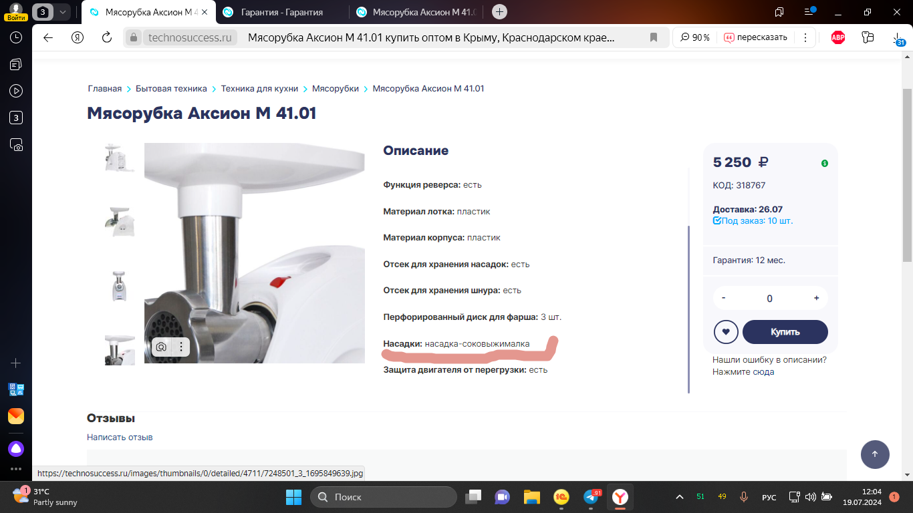Open Yandex home via Я icon
Viewport: 913px width, 513px height.
[x=78, y=37]
